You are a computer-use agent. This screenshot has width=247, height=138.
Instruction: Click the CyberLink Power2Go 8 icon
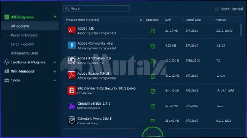[72, 120]
